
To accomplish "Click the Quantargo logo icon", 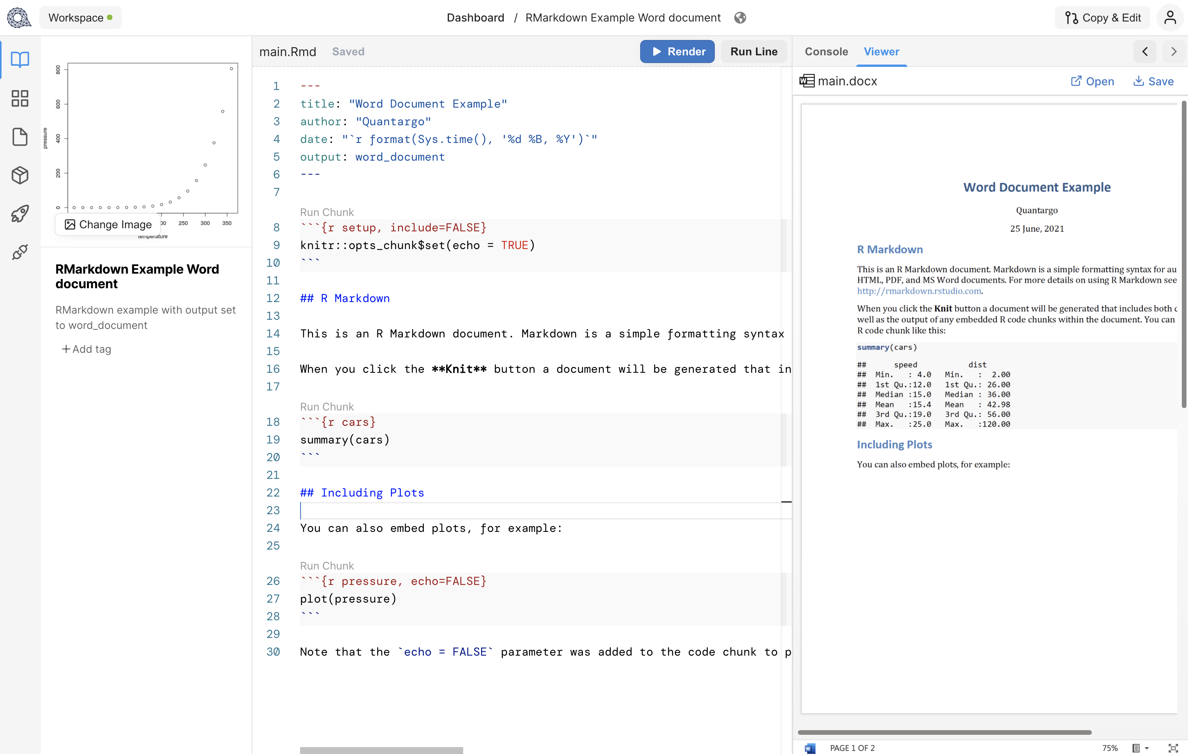I will [19, 18].
